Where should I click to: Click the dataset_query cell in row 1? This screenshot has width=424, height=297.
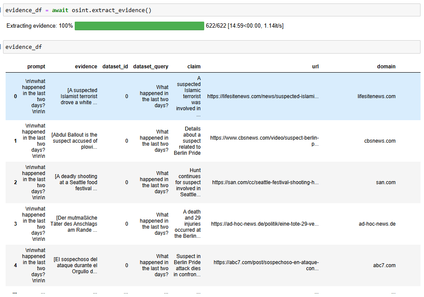click(154, 141)
